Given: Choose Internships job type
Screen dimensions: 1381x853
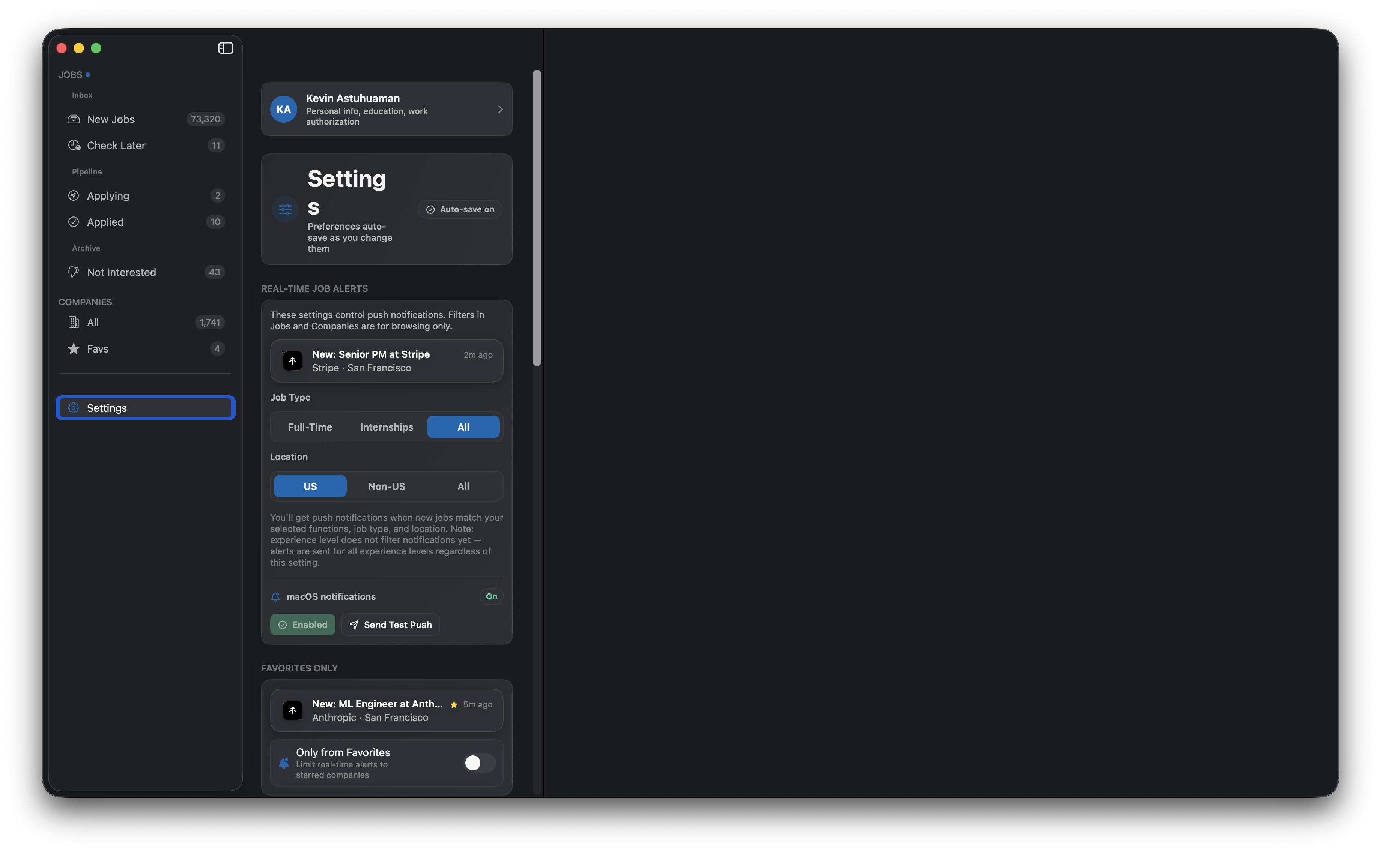Looking at the screenshot, I should coord(387,427).
